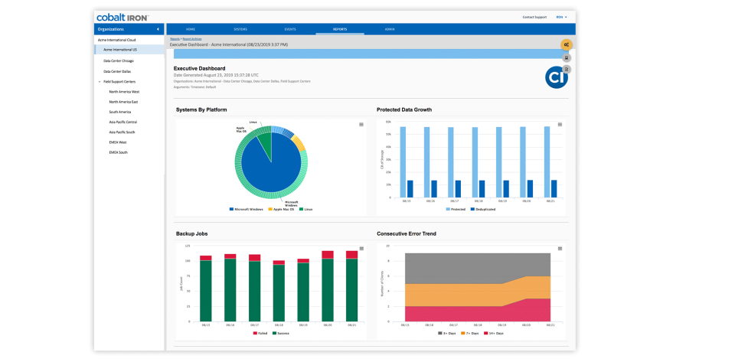Click the first gray document export icon
735x362 pixels.
point(567,57)
